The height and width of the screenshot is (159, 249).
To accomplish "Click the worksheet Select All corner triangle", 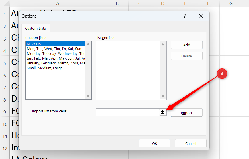I will (x=6, y=3).
